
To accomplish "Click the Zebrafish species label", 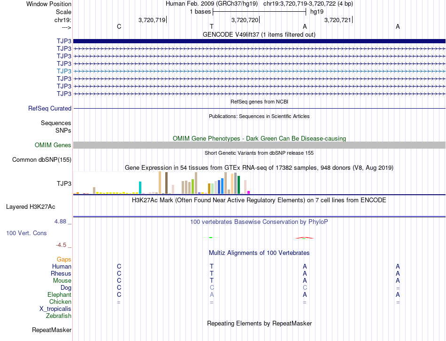I will [59, 316].
